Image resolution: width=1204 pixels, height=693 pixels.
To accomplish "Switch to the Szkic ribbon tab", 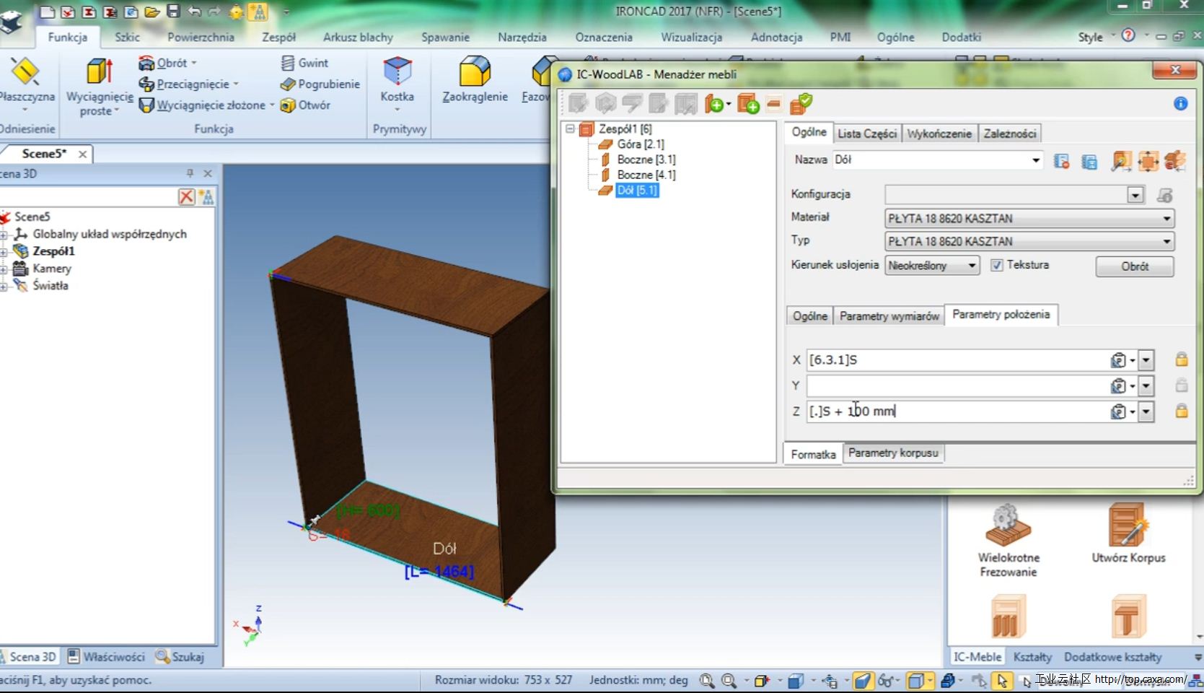I will click(127, 37).
